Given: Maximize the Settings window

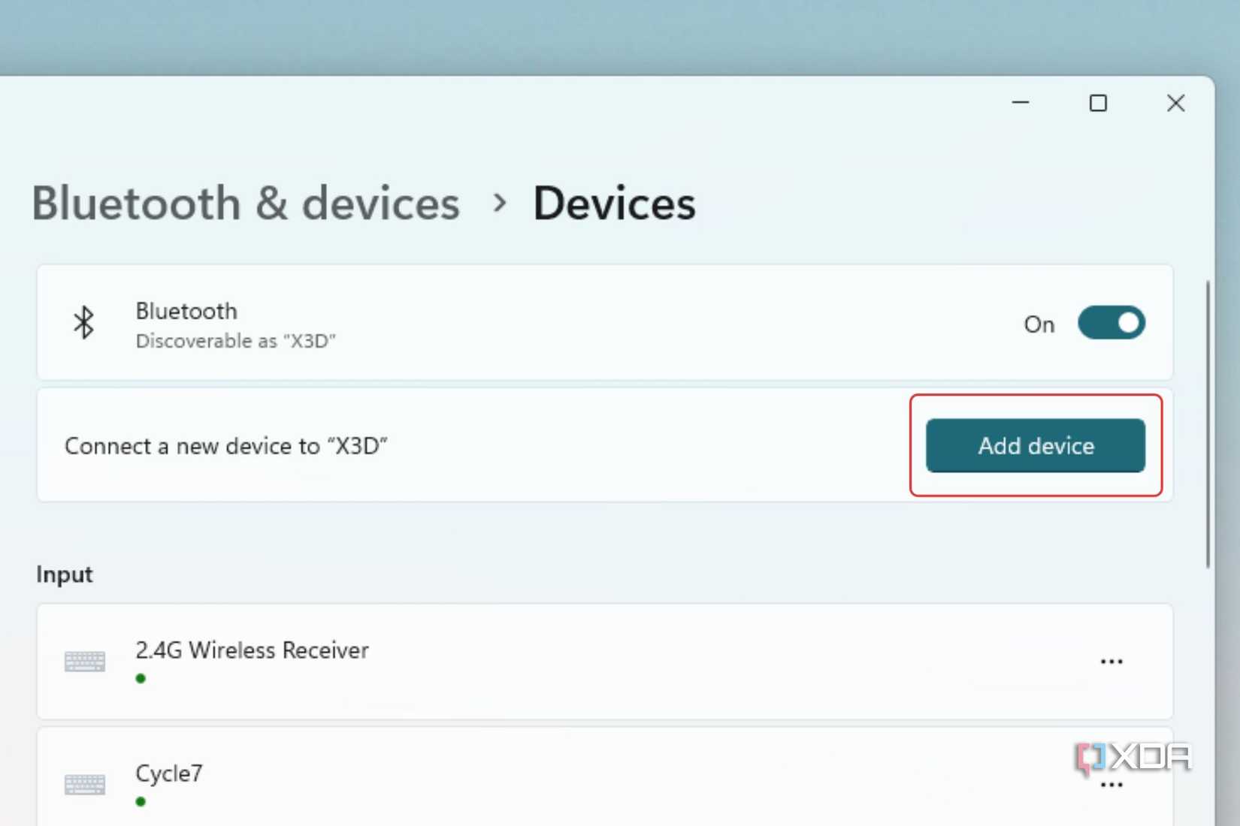Looking at the screenshot, I should coord(1098,103).
